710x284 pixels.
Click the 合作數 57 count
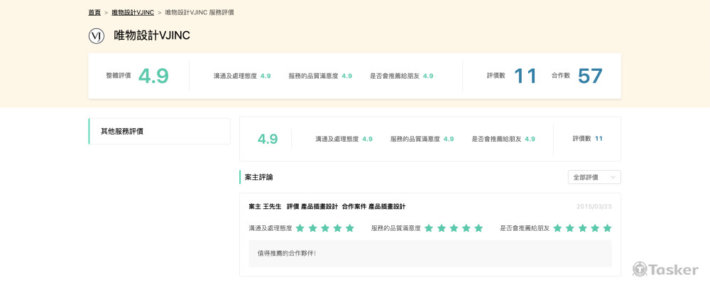coord(589,76)
